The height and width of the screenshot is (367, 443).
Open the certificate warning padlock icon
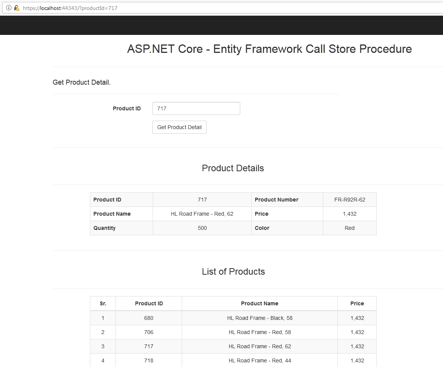16,8
